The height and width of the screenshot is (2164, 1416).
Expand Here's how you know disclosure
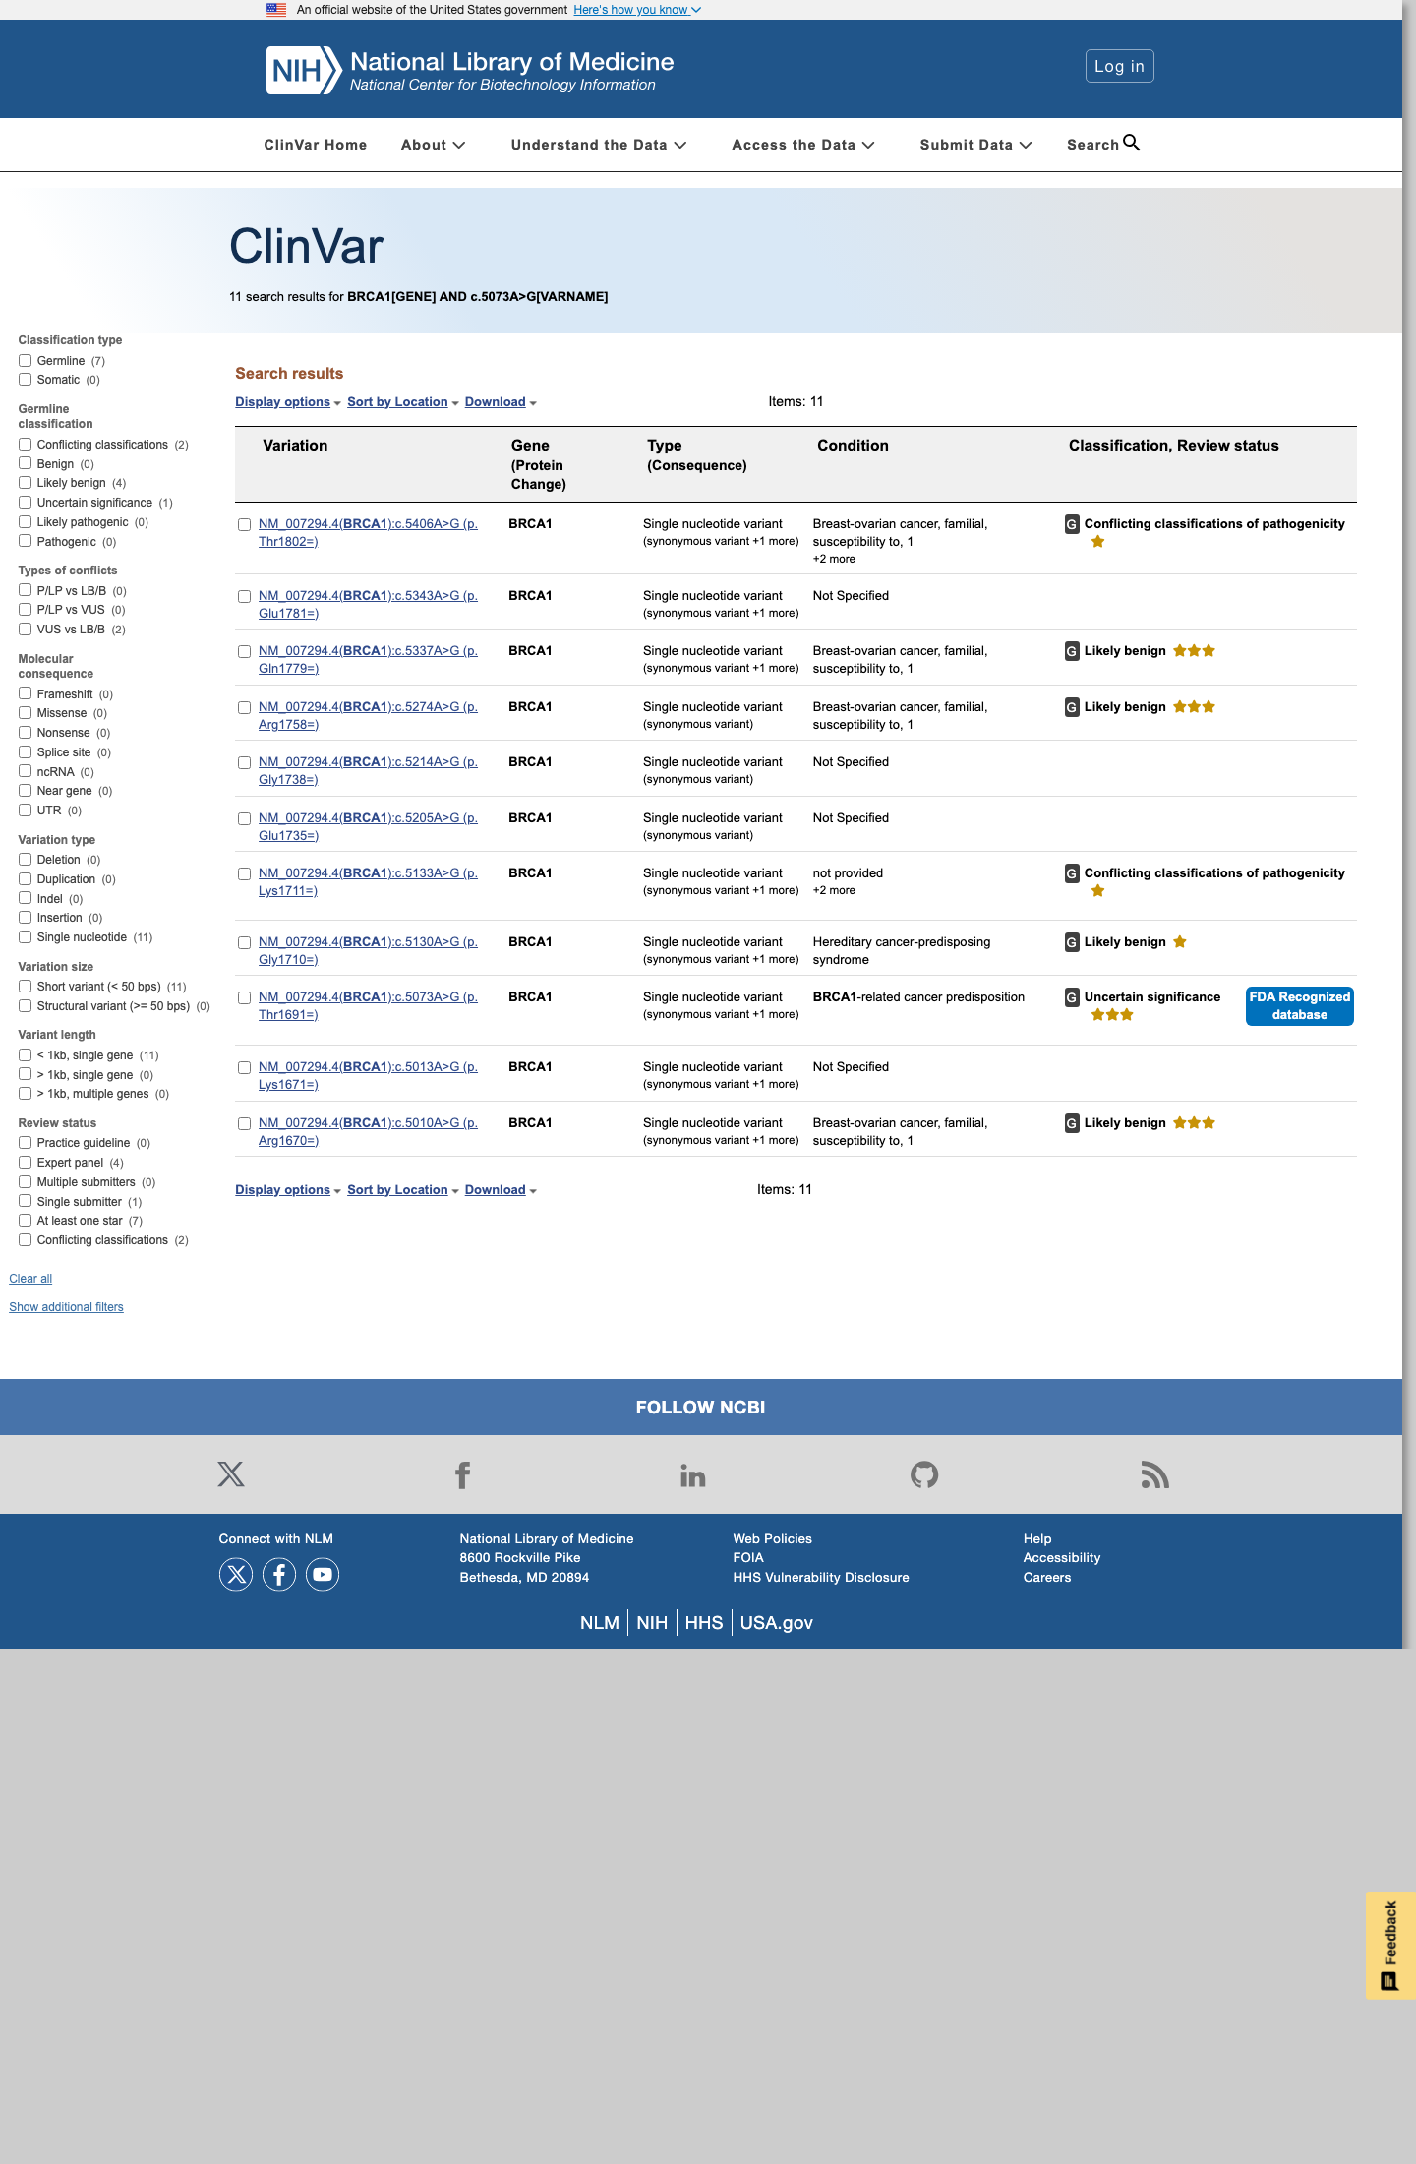[637, 10]
